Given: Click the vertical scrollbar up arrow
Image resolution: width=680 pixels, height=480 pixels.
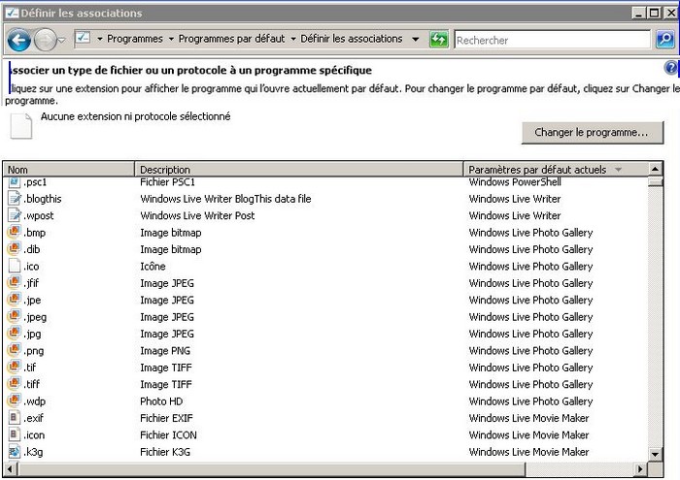Looking at the screenshot, I should tap(656, 169).
